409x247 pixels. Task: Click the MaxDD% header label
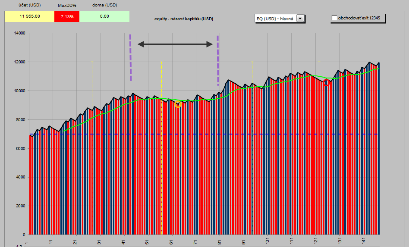67,6
